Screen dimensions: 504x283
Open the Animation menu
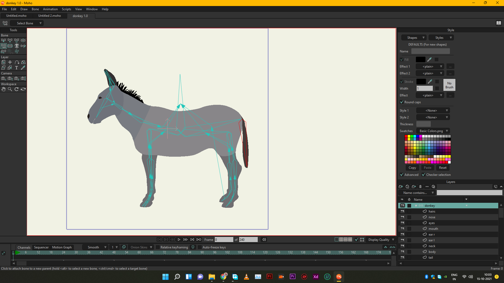click(50, 9)
